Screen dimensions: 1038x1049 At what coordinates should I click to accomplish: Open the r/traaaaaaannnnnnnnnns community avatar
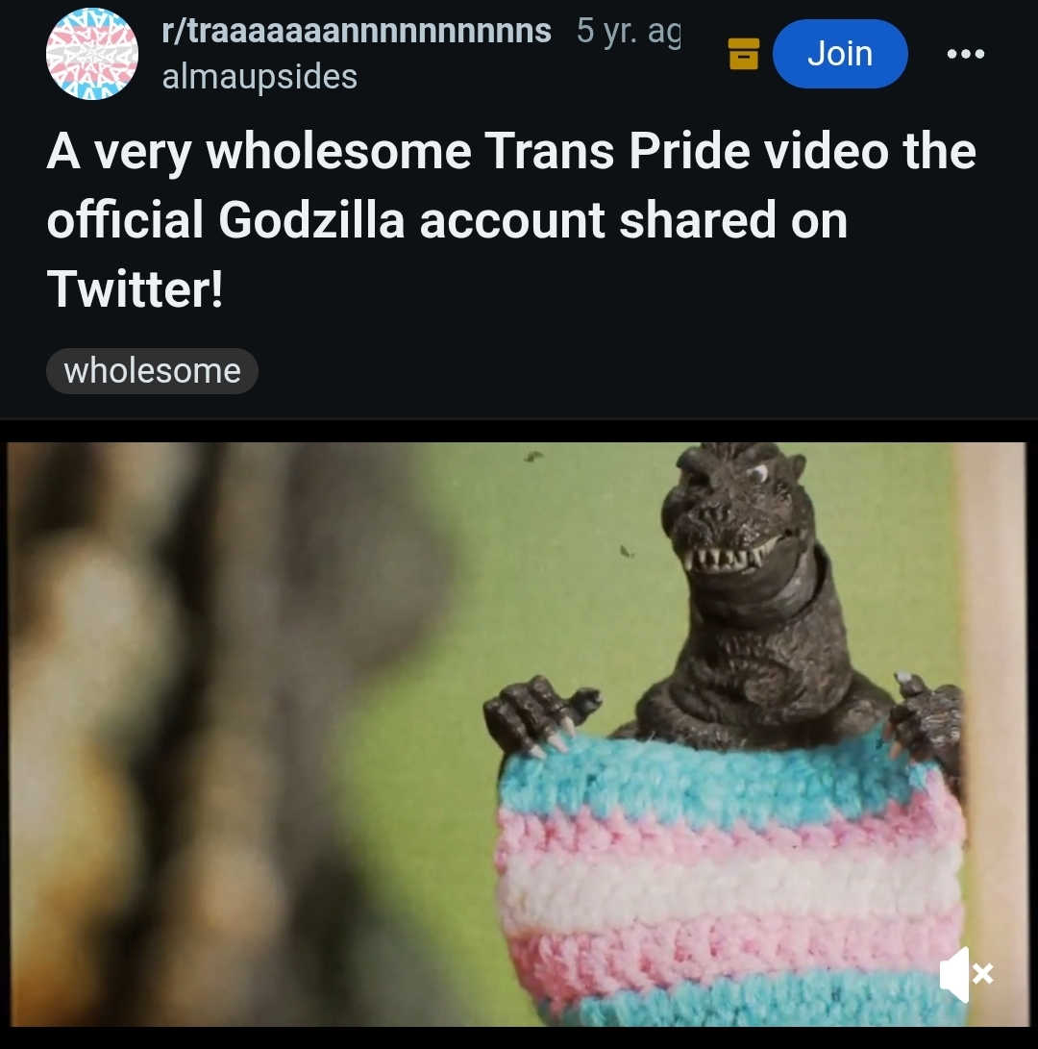(92, 54)
